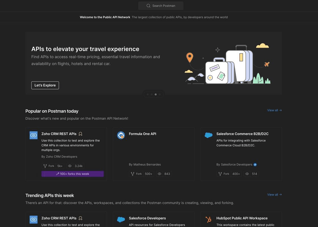Click the Let's Explore button
The image size is (318, 227).
point(45,85)
